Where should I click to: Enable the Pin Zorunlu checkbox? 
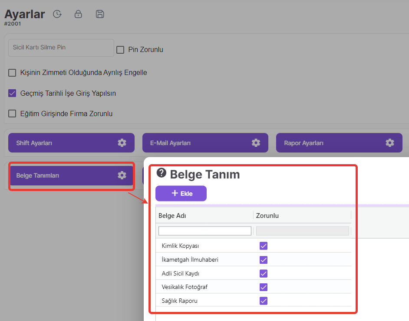(121, 50)
